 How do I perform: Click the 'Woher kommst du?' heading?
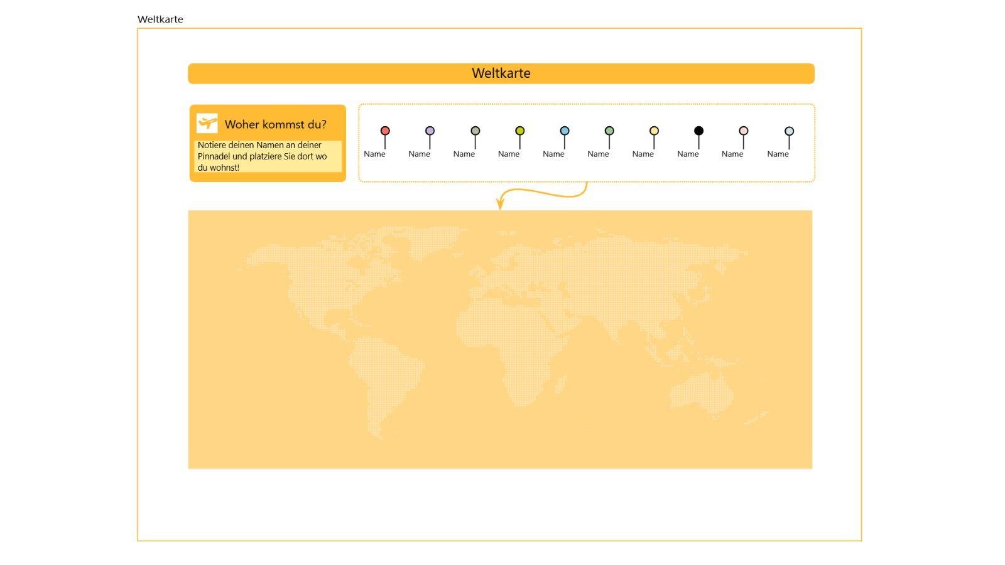(275, 124)
